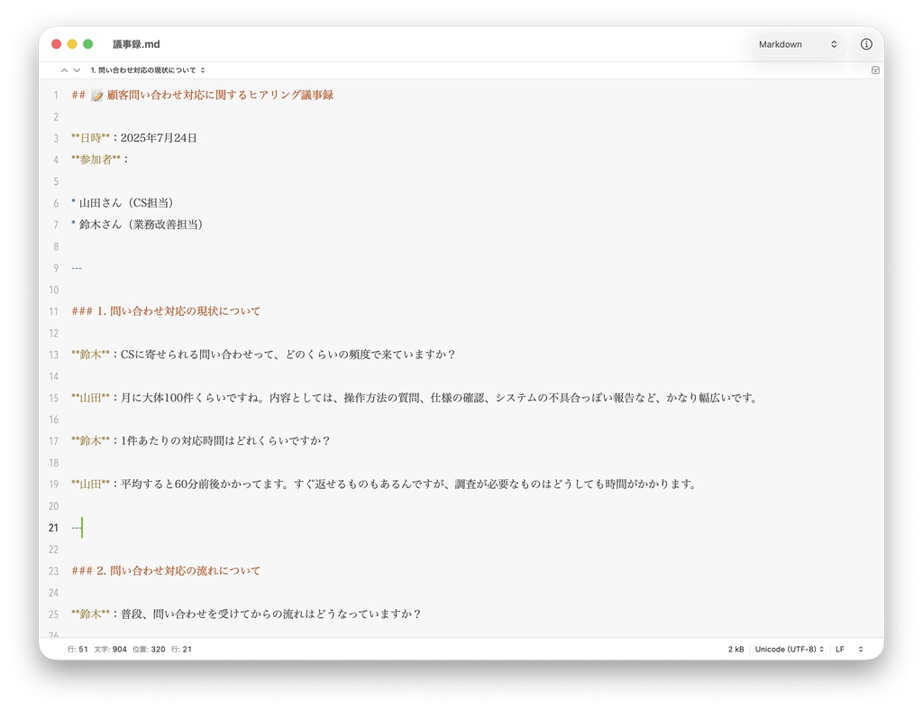Open the document inspector info icon
The height and width of the screenshot is (711, 923).
(866, 44)
